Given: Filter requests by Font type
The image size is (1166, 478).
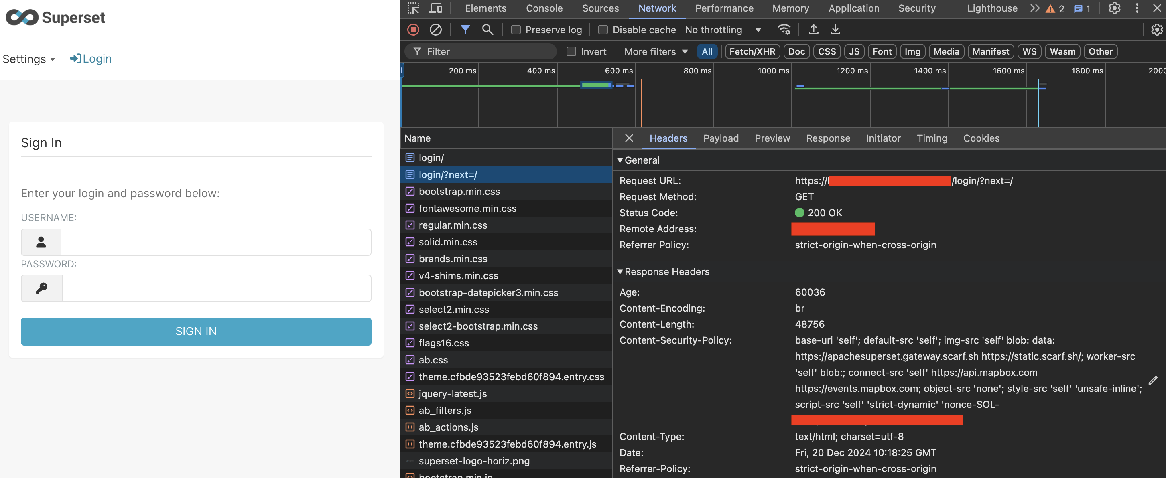Looking at the screenshot, I should click(x=882, y=52).
